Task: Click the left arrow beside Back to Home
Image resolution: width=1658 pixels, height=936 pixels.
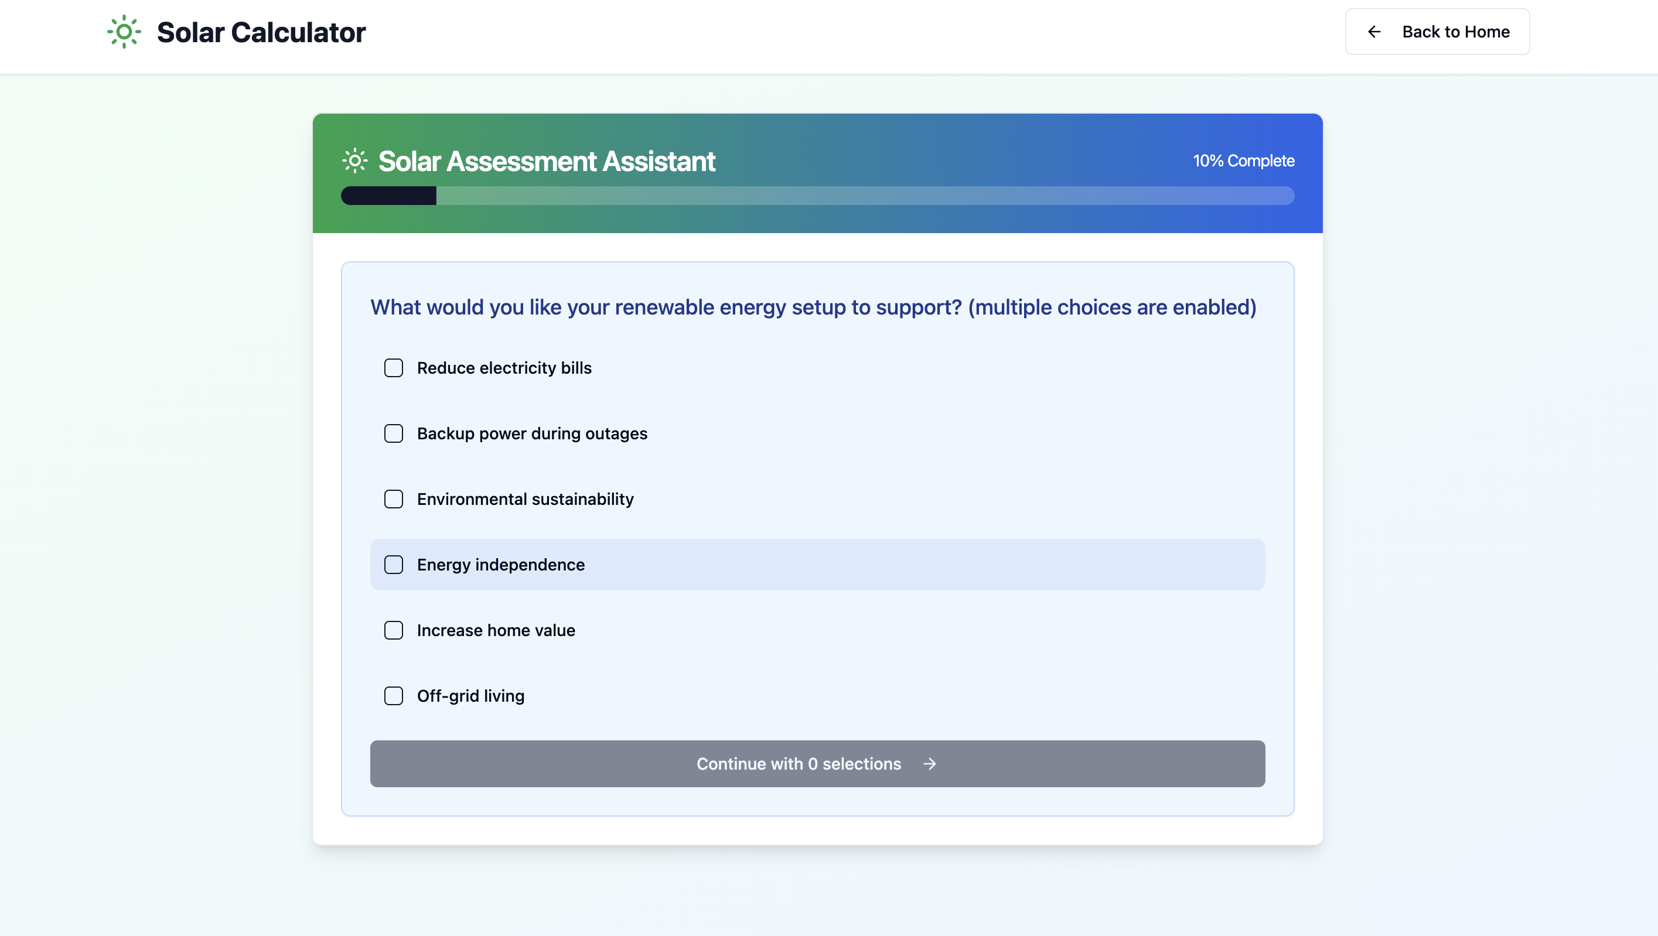Action: pos(1374,32)
